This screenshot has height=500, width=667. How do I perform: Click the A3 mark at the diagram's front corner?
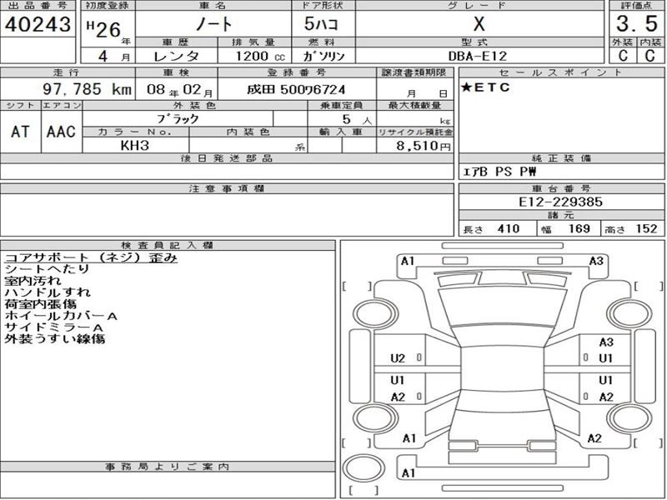click(x=596, y=261)
